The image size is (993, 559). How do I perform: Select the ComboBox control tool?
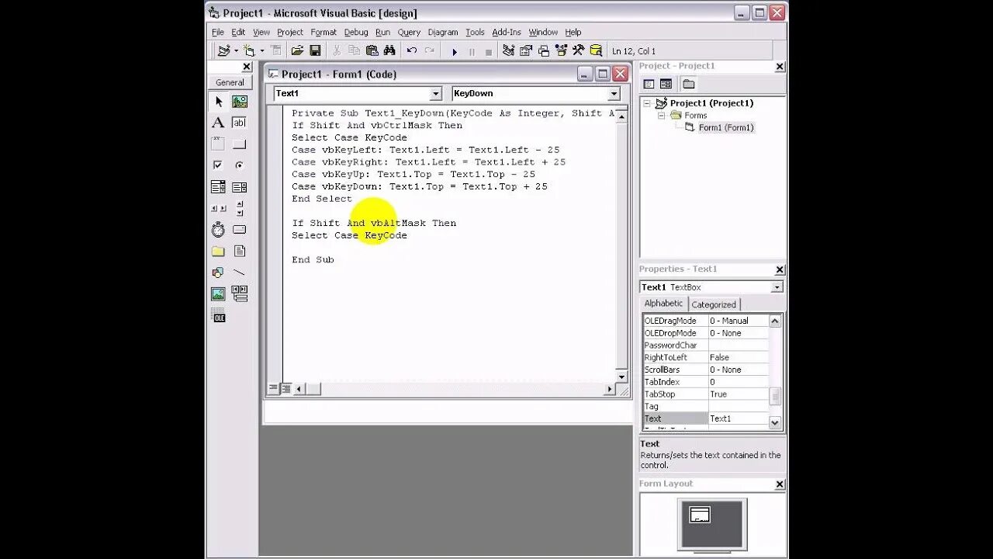pyautogui.click(x=218, y=187)
